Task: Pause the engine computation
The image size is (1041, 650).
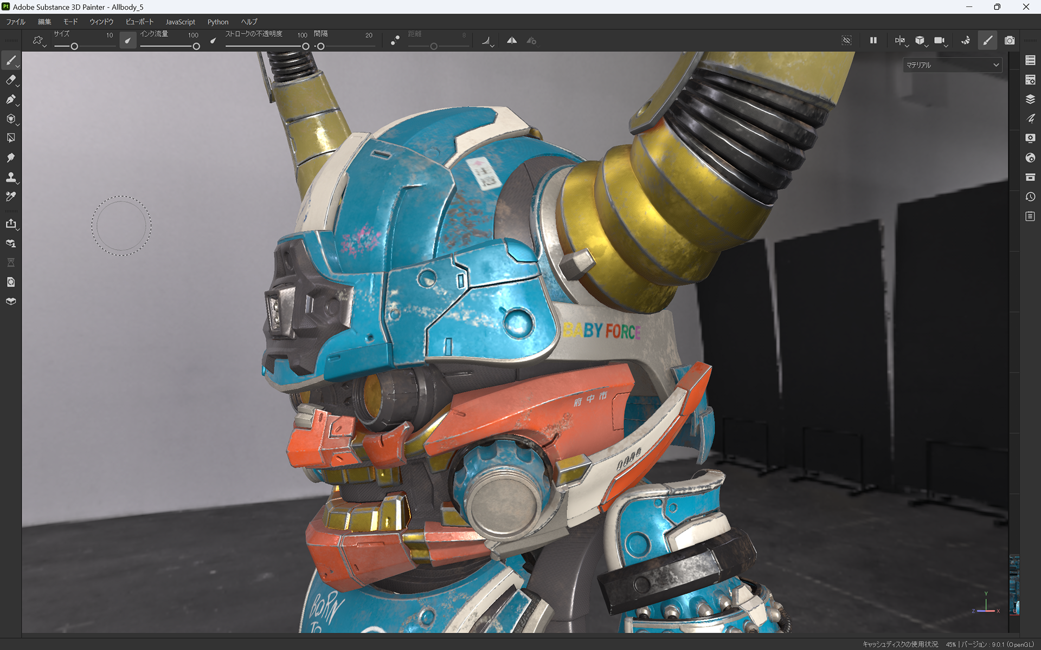Action: pyautogui.click(x=873, y=41)
